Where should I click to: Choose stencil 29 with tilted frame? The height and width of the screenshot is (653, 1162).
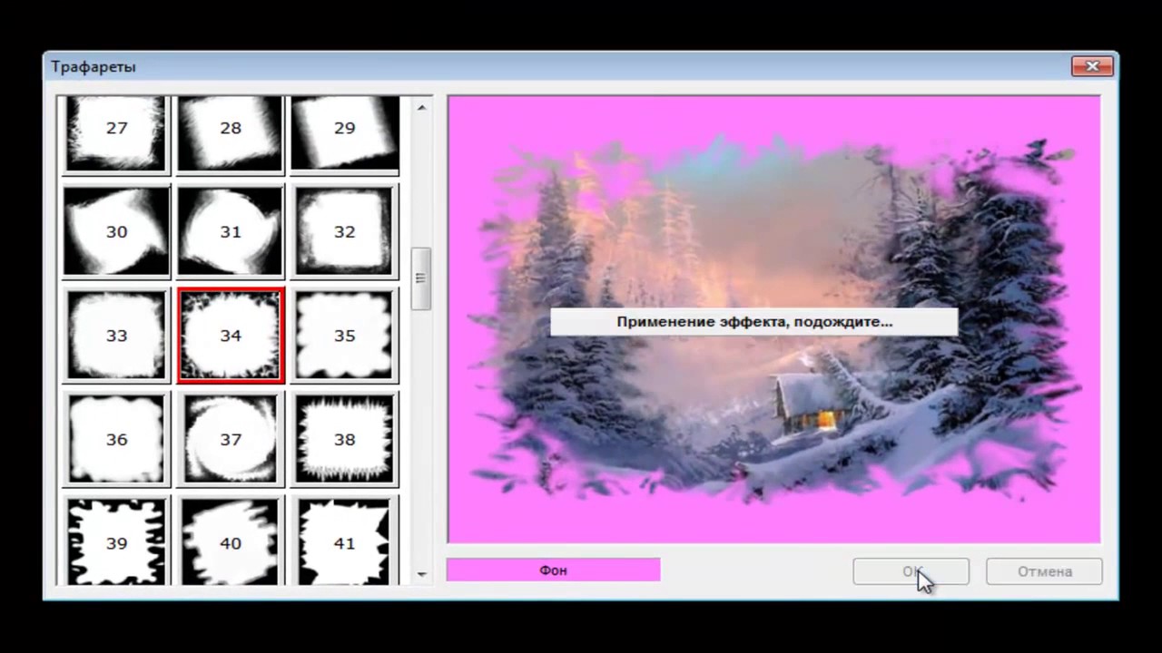[344, 132]
